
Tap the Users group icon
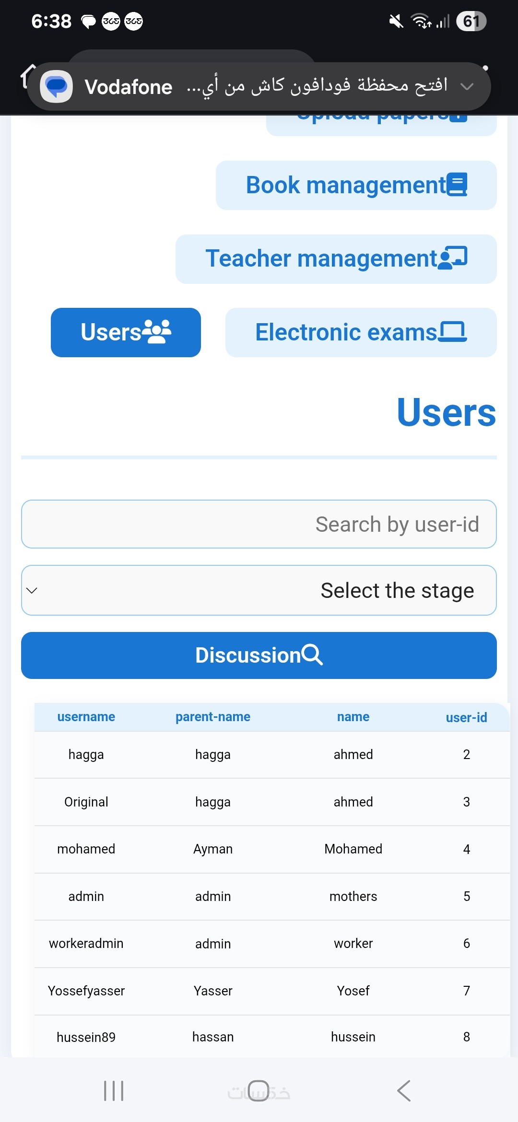(x=156, y=331)
